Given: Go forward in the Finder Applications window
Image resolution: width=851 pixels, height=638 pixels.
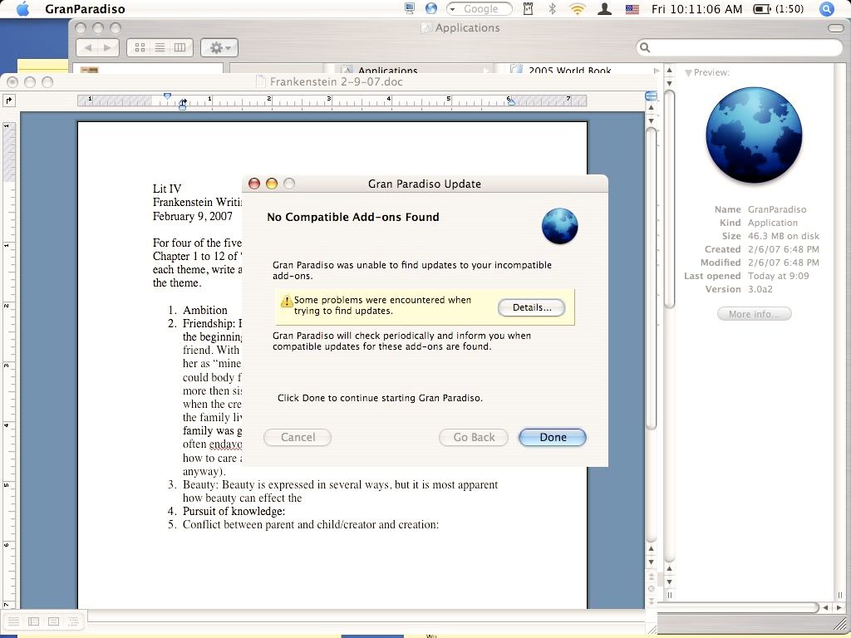Looking at the screenshot, I should pyautogui.click(x=108, y=47).
